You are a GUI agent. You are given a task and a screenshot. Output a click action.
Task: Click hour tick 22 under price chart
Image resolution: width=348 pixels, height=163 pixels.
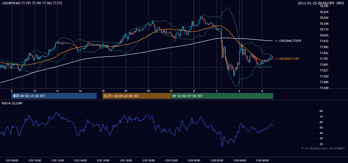point(171,91)
